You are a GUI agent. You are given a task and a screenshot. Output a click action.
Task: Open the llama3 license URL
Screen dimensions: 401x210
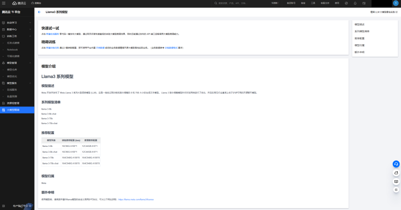(x=136, y=200)
